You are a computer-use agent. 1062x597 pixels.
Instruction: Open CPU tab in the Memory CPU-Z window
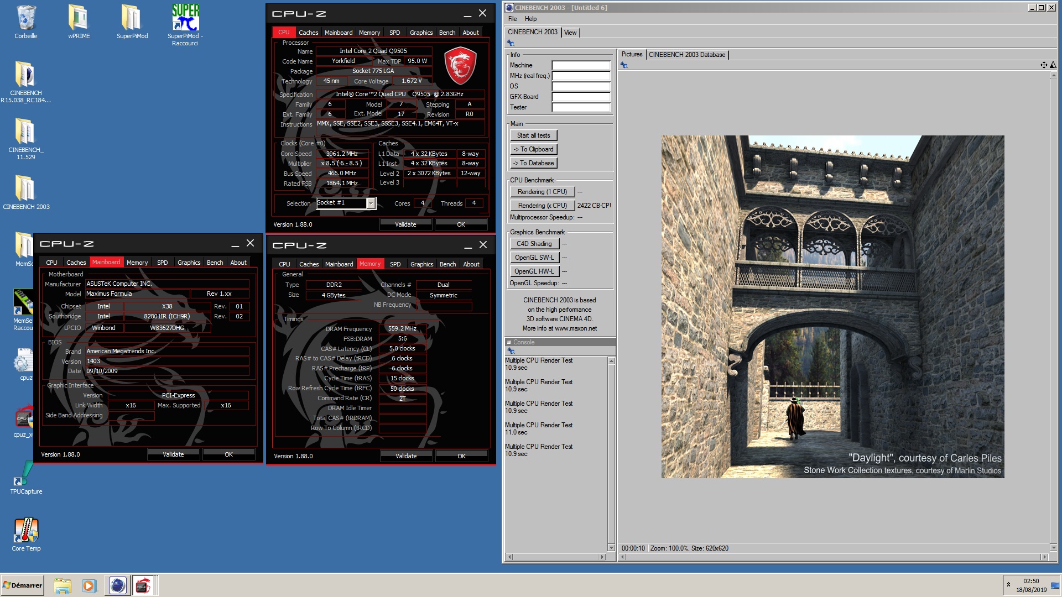[x=284, y=264]
